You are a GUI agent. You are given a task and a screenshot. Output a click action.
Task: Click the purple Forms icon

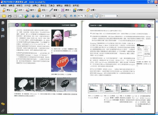click(63, 10)
